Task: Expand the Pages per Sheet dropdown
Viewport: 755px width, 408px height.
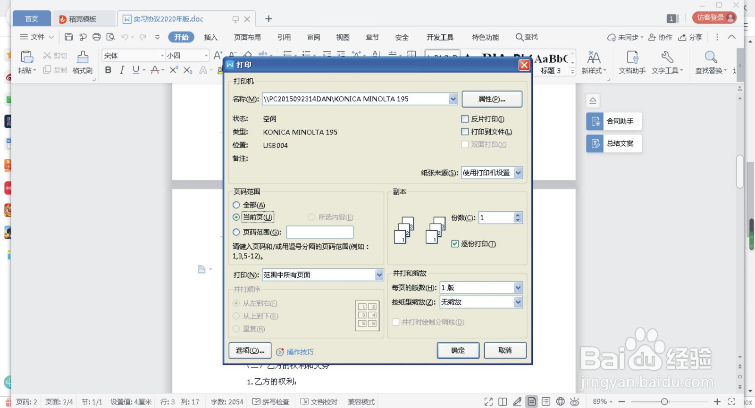Action: click(518, 288)
